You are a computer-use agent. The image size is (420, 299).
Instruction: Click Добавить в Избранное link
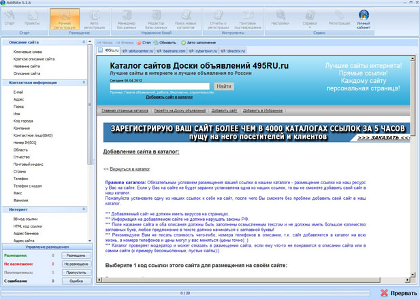click(x=263, y=111)
